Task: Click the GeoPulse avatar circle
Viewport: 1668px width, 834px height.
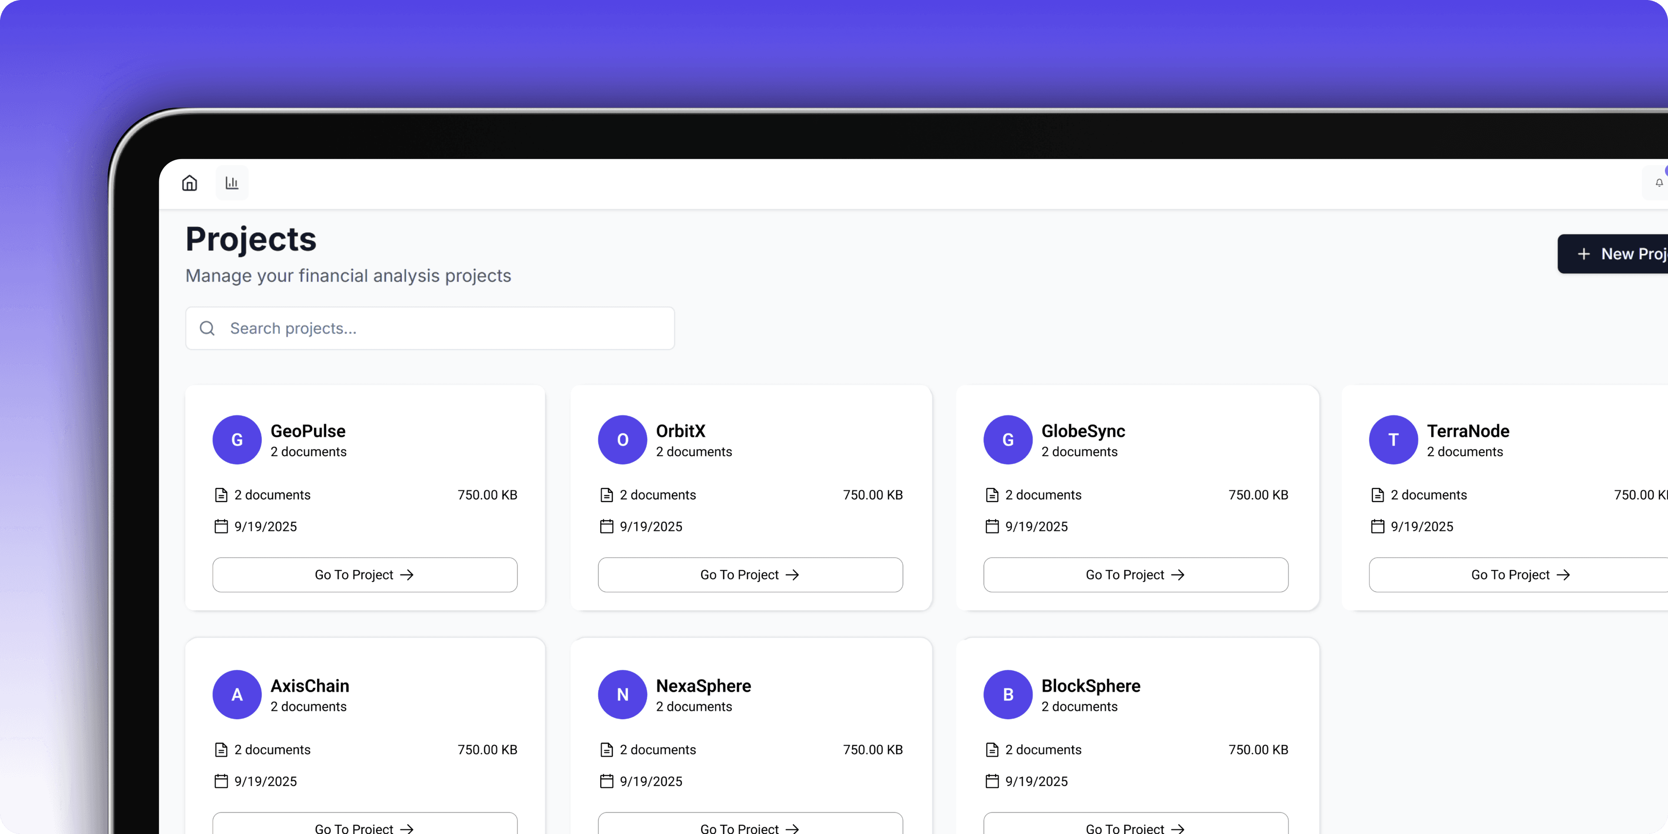Action: [237, 440]
